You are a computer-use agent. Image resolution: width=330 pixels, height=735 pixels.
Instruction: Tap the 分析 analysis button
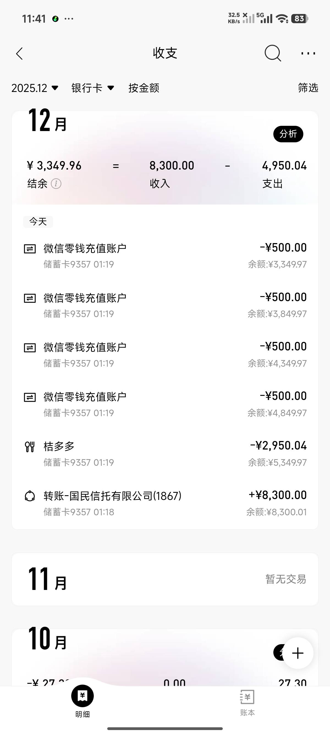(x=288, y=134)
